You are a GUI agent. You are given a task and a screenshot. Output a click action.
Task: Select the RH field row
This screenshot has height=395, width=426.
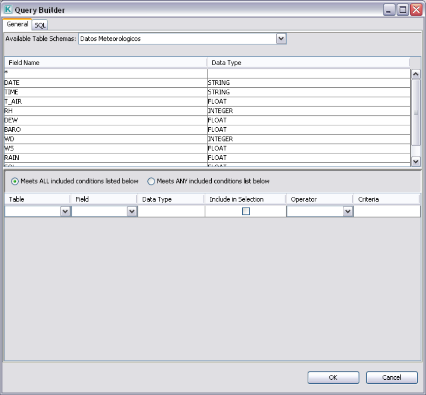tap(207, 111)
